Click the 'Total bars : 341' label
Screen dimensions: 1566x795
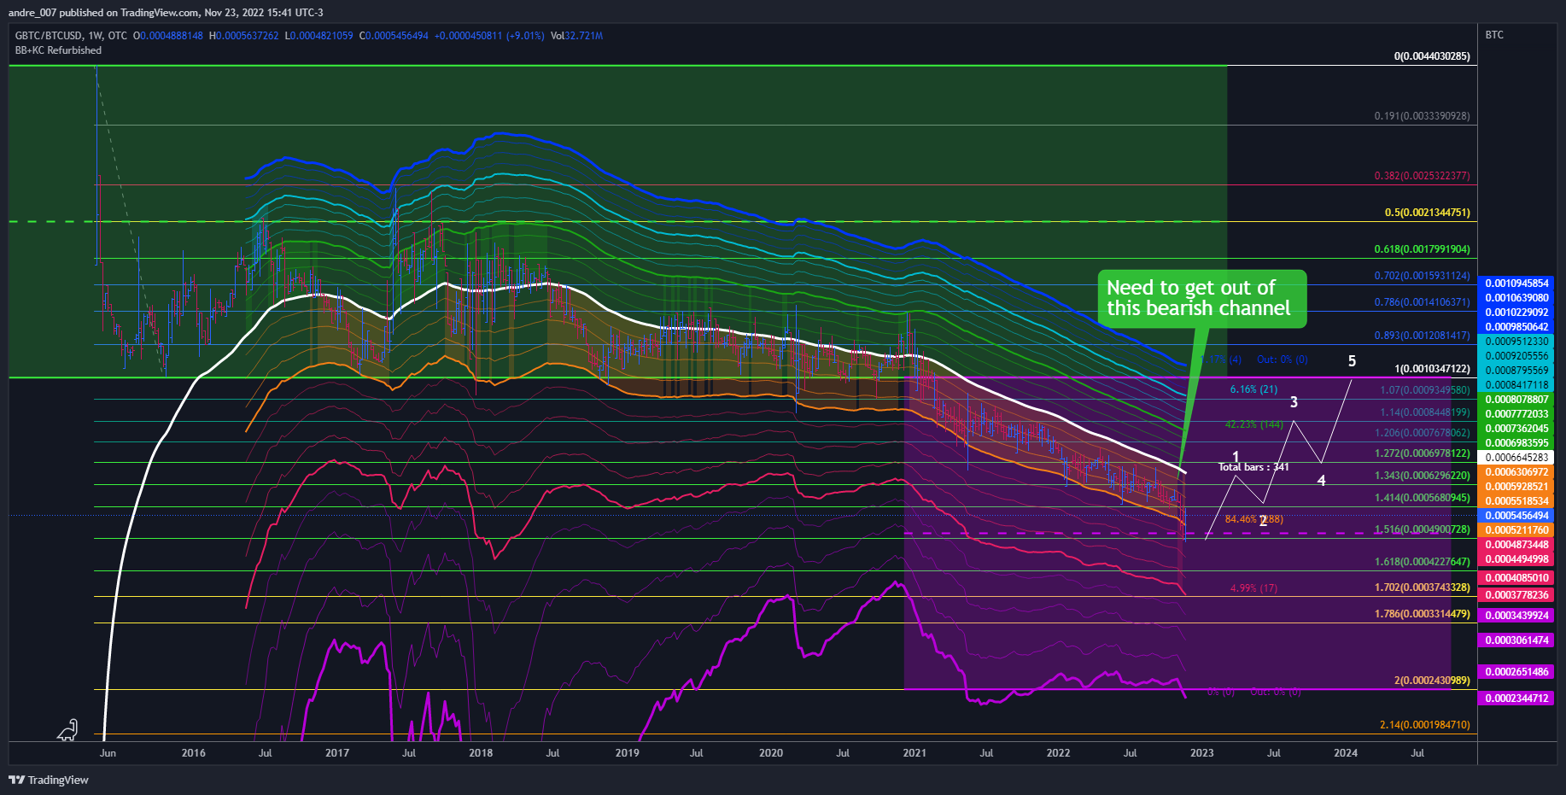(x=1253, y=467)
